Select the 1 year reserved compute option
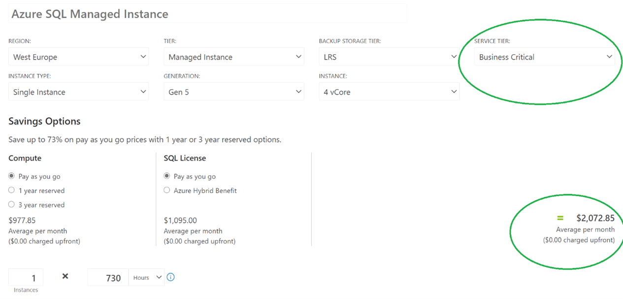Image resolution: width=623 pixels, height=299 pixels. (x=12, y=190)
